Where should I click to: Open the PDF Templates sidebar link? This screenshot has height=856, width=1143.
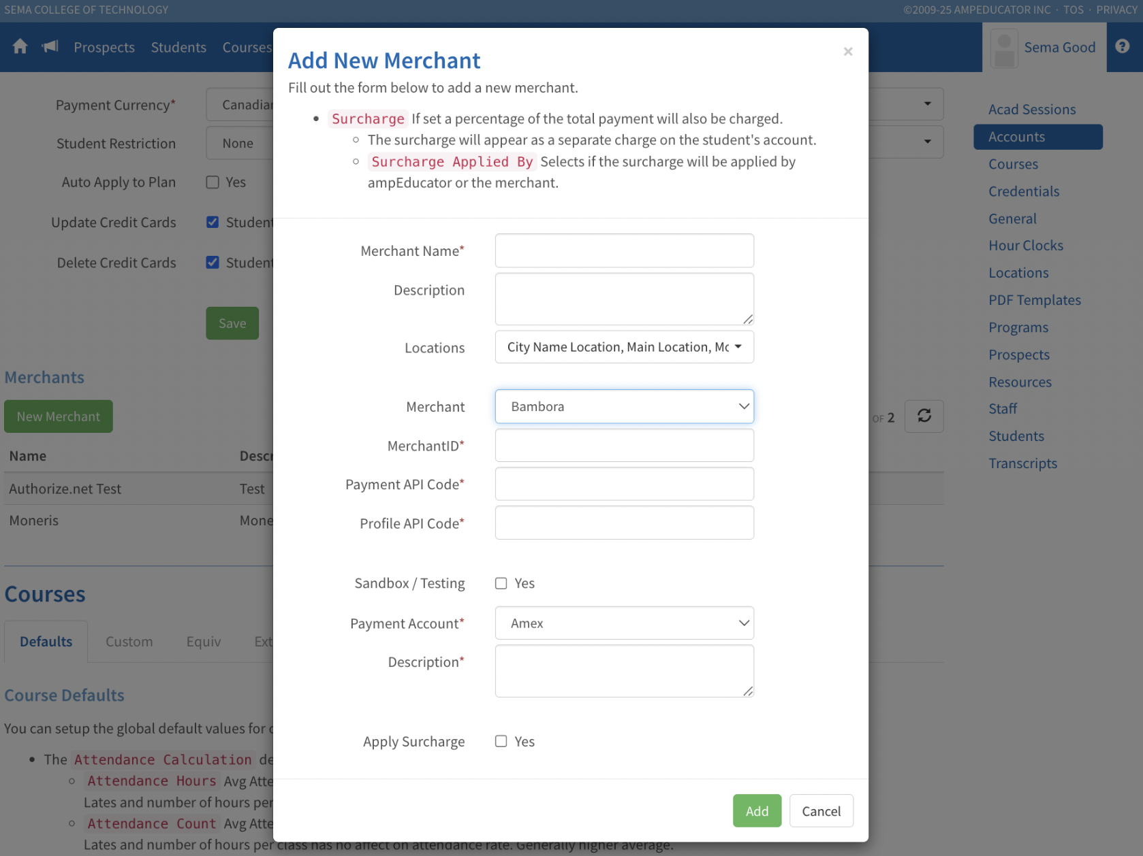click(1034, 300)
